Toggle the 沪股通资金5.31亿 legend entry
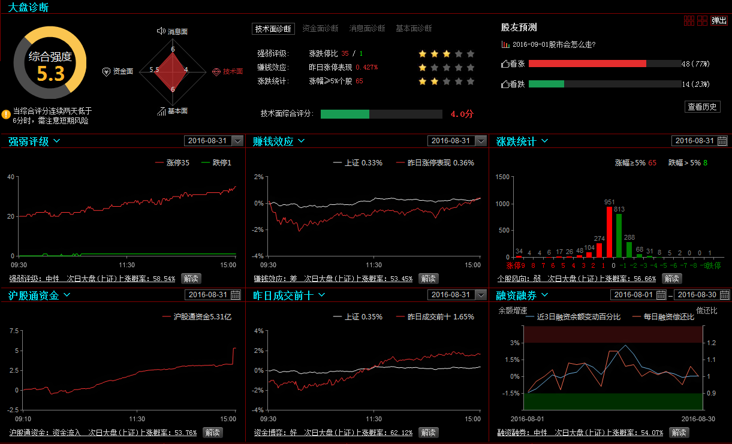Image resolution: width=732 pixels, height=444 pixels. click(198, 316)
